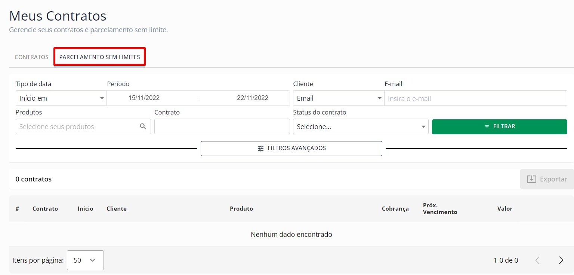This screenshot has height=275, width=574.
Task: Select the Parcelamento Sem Limites tab
Action: [x=99, y=57]
